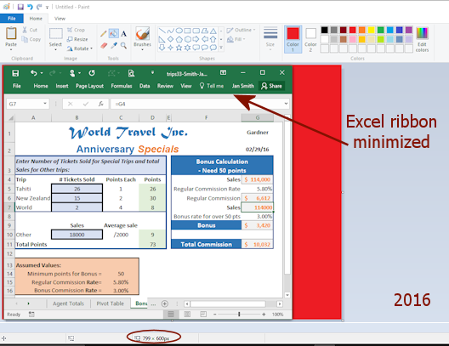
Task: Expand the Rotate dropdown
Action: pos(91,48)
